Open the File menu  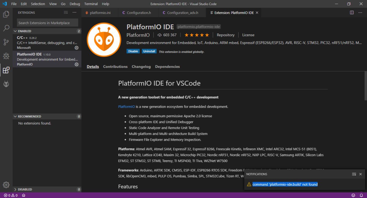(x=14, y=4)
